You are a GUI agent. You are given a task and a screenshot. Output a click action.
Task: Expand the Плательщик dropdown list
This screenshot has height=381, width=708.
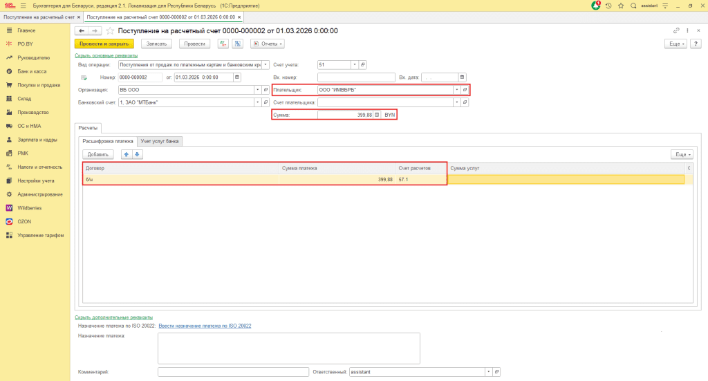coord(457,90)
